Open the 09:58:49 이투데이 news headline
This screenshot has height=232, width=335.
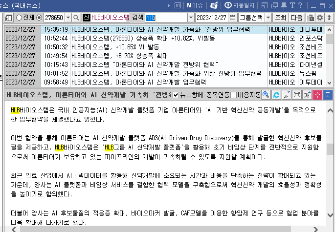point(139,82)
